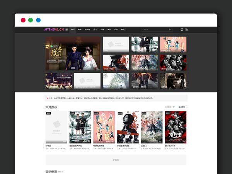
Task: Click the 广告位 ad banner placeholder
Action: coord(116,160)
